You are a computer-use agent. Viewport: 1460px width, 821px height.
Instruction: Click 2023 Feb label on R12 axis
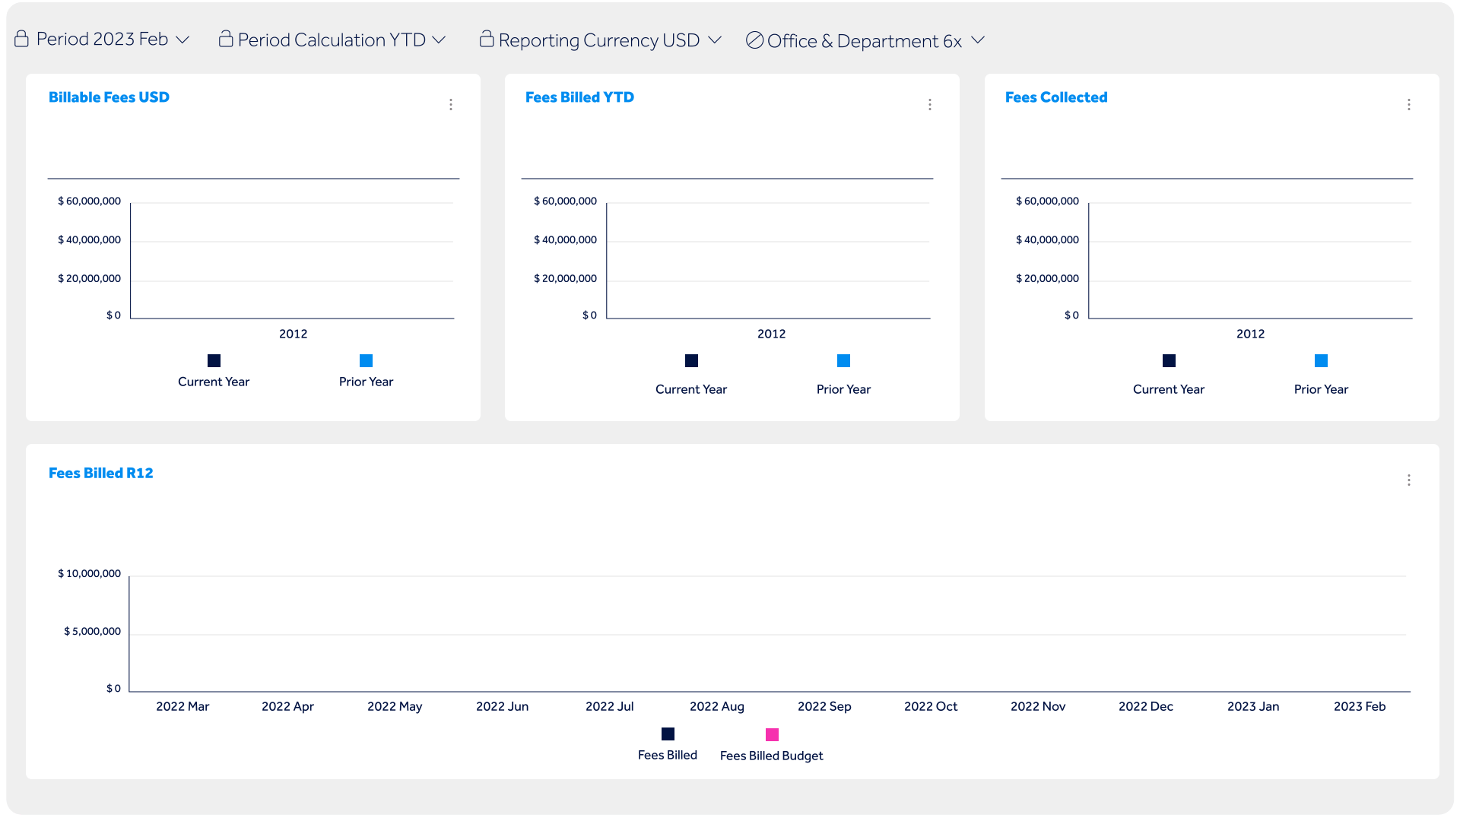coord(1360,706)
